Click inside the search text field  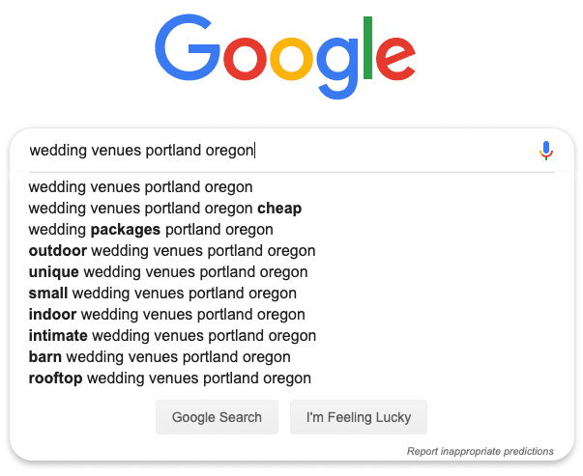point(282,151)
